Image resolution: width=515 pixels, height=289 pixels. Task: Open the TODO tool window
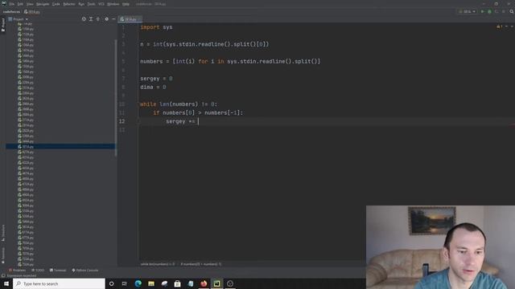[38, 271]
